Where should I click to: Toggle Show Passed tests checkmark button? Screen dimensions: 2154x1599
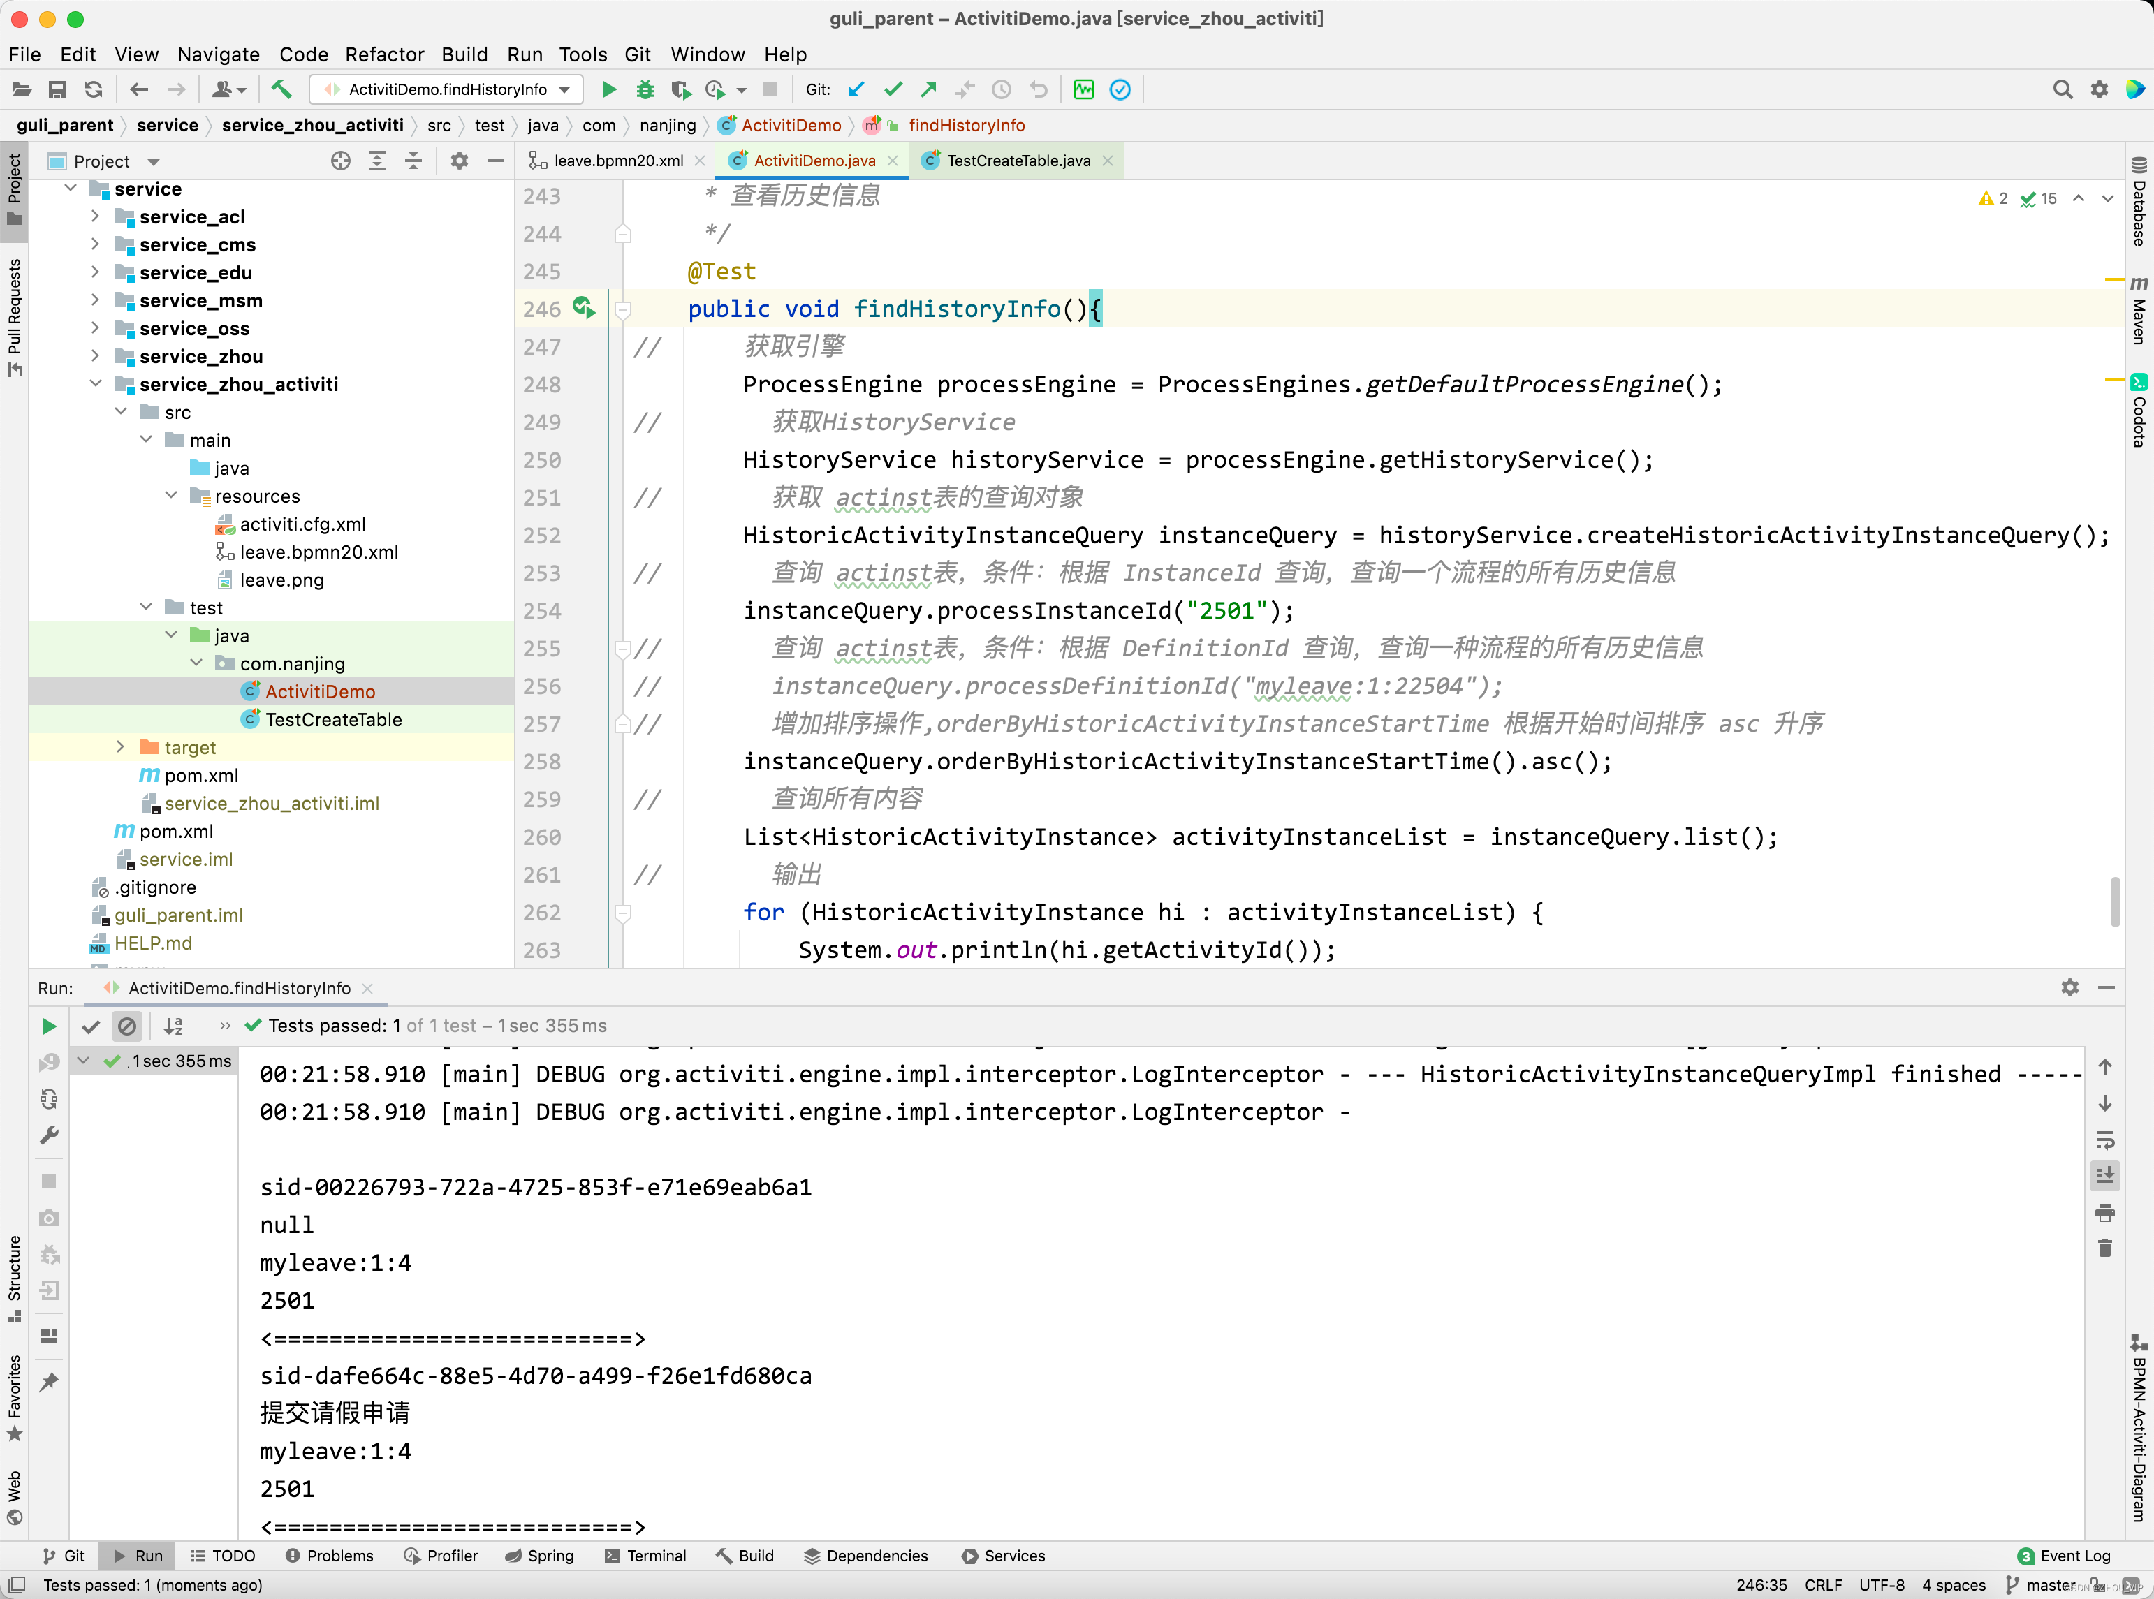[x=91, y=1026]
